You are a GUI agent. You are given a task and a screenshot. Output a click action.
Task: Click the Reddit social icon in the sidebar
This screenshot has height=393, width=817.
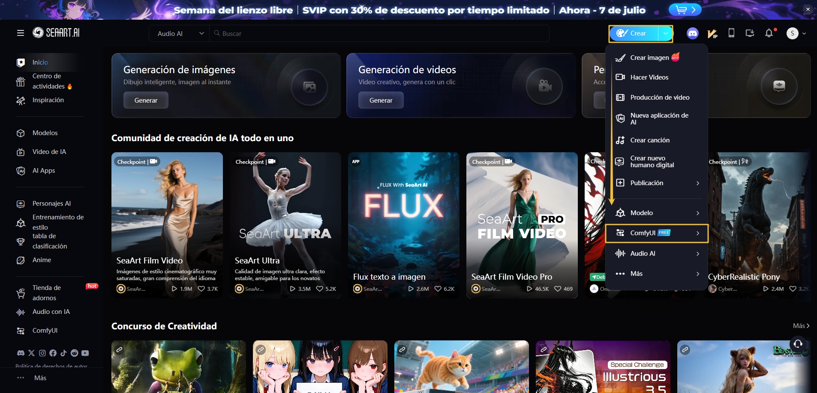(74, 353)
